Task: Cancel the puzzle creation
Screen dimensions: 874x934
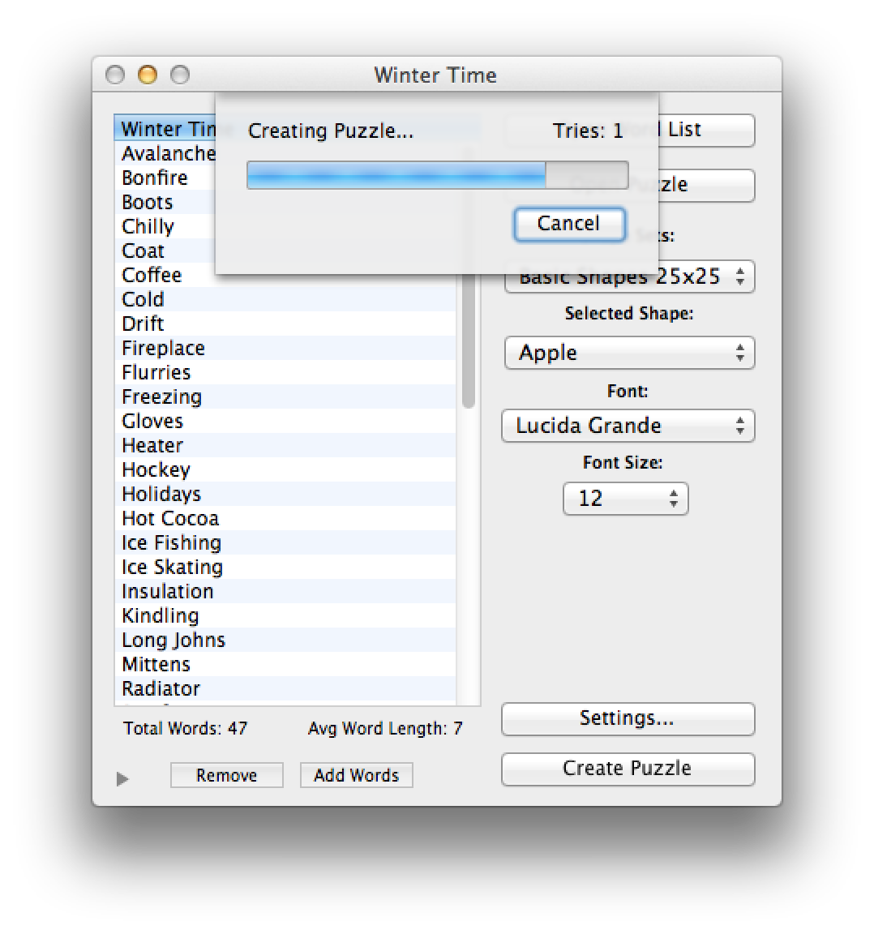Action: (x=568, y=224)
